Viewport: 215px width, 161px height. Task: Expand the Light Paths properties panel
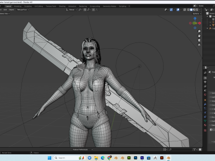point(212,97)
